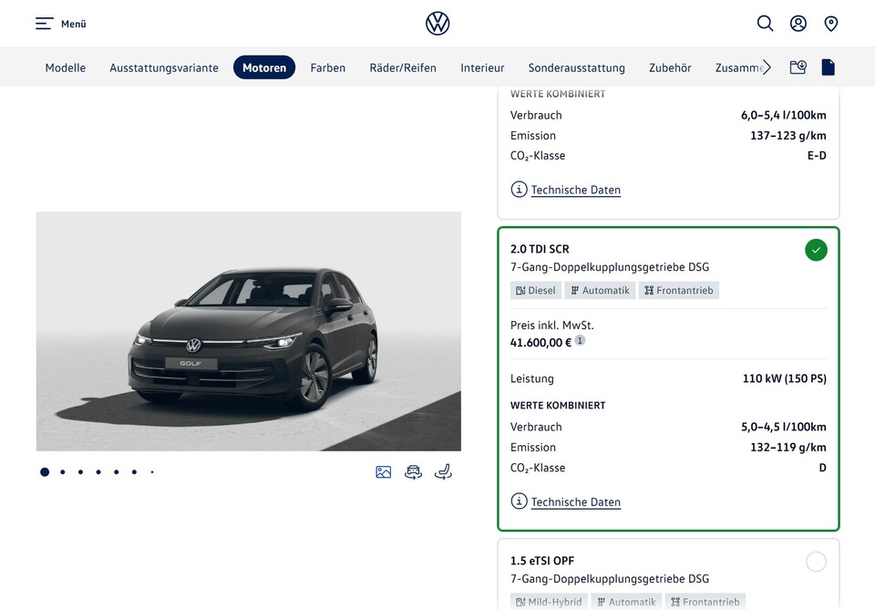Click info icon beside 2.0 TDI Technische Daten

click(x=519, y=501)
